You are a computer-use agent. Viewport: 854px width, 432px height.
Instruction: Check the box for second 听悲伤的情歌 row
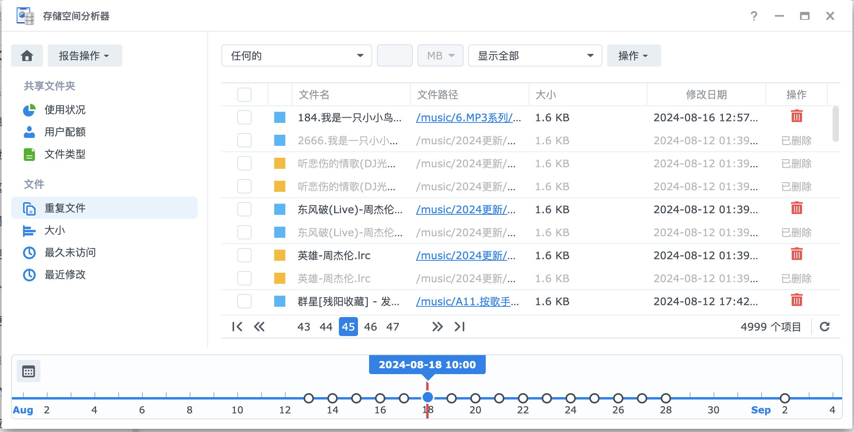(244, 186)
